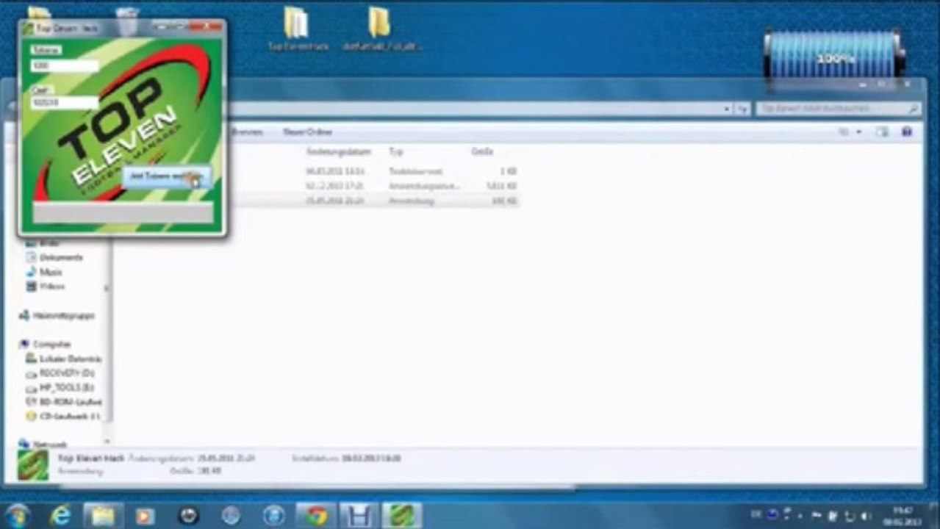Click the navigation pane vertical scrollbar
The image size is (940, 529).
pos(109,331)
